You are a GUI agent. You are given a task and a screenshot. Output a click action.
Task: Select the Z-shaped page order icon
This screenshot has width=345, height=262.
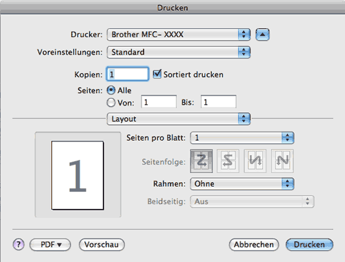(x=201, y=161)
